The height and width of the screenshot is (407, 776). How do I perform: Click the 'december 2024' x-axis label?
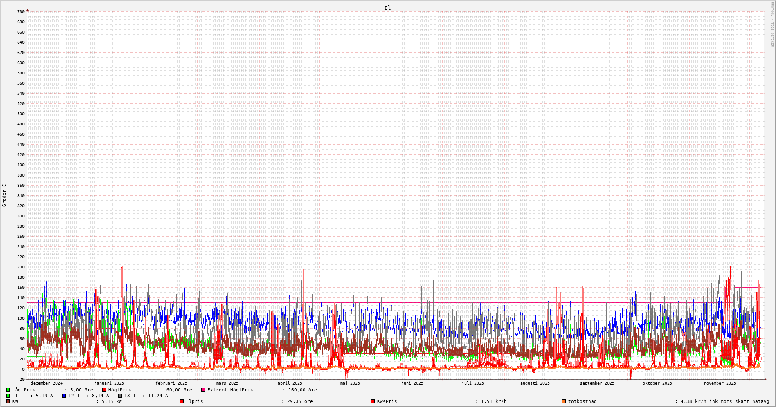click(47, 383)
